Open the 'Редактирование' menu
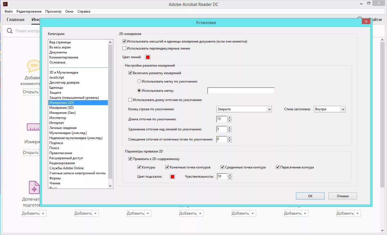 pyautogui.click(x=29, y=11)
